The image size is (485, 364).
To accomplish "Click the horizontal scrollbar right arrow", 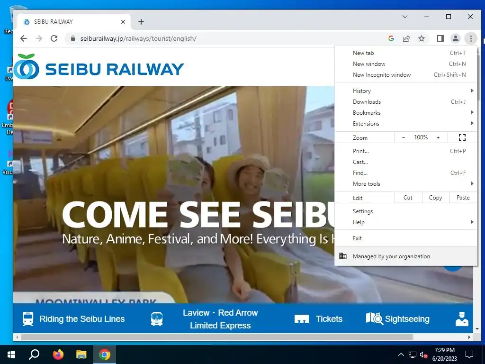I will 469,337.
